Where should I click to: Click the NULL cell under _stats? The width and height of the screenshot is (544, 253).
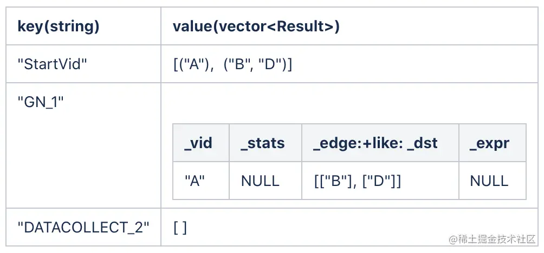coord(260,181)
